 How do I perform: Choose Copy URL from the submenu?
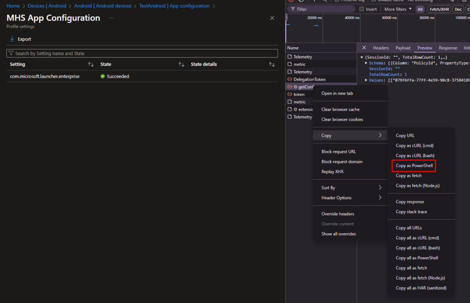click(405, 136)
